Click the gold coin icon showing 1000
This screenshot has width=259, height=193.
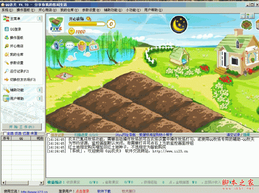72,31
